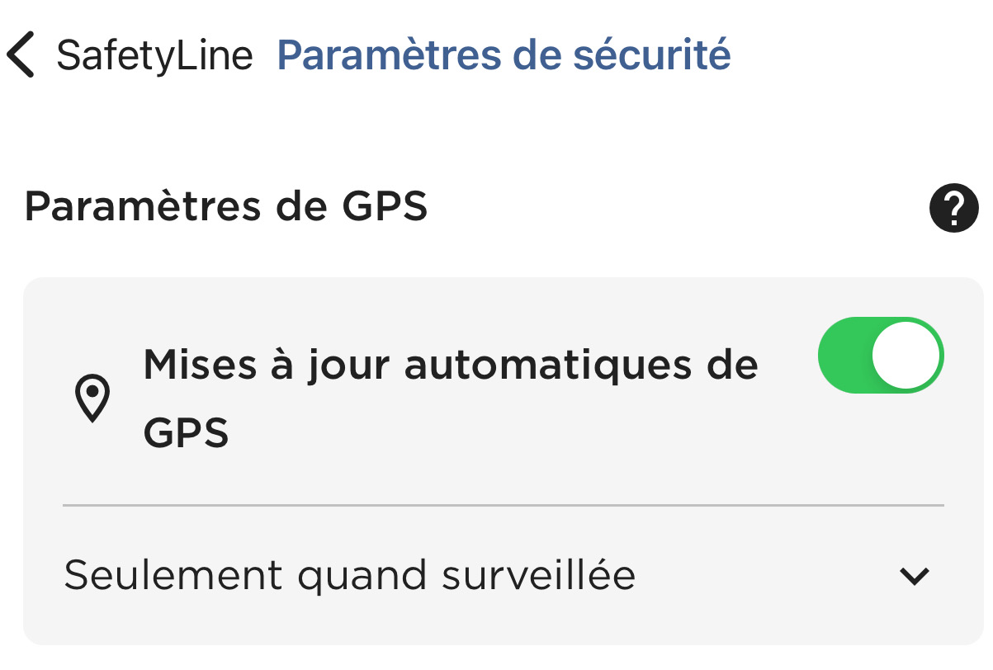Click the Seulement quand surveillée text
This screenshot has width=993, height=670.
[x=349, y=576]
